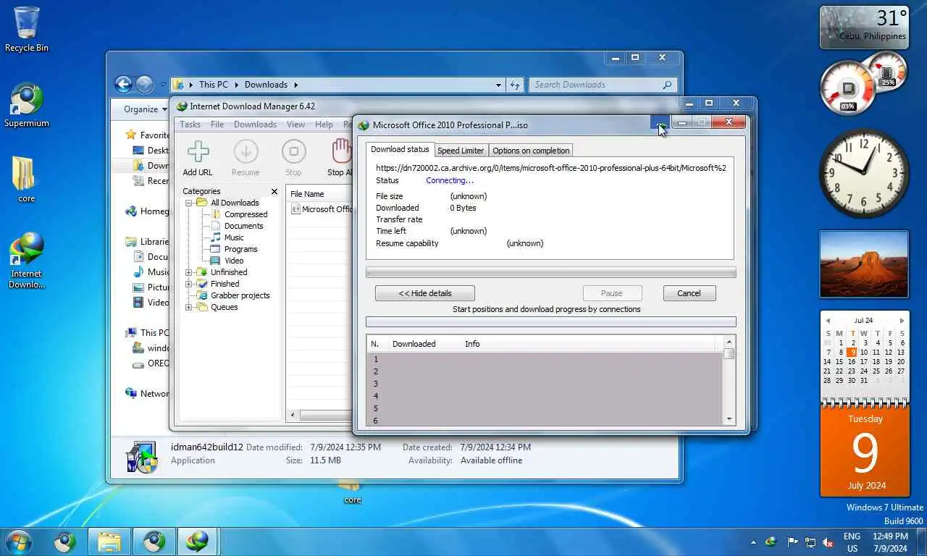Click the Cancel download button
927x556 pixels.
click(x=689, y=293)
